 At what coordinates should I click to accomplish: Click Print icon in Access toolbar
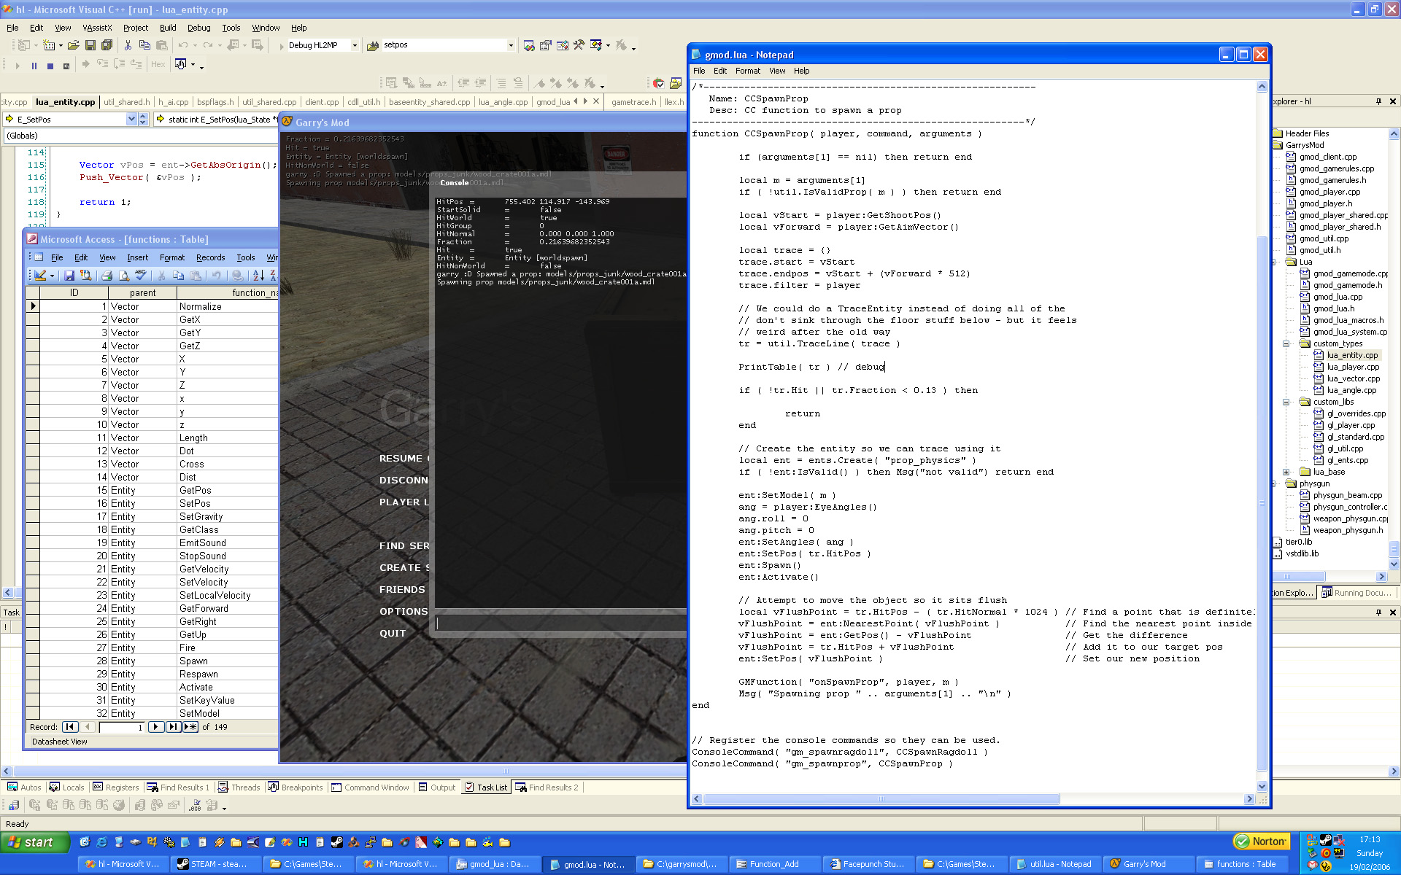click(x=107, y=276)
